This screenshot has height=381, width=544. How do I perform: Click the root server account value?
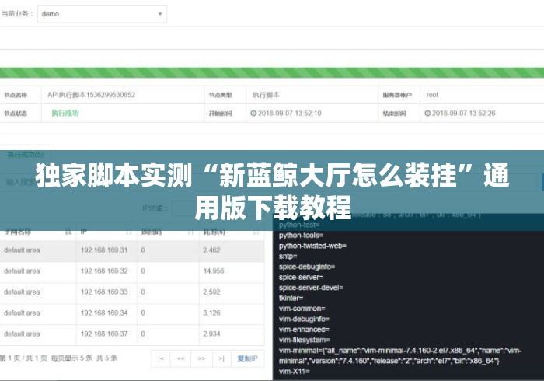(432, 95)
